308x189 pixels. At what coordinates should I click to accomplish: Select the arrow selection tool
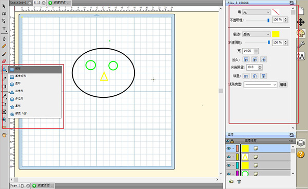(4, 6)
